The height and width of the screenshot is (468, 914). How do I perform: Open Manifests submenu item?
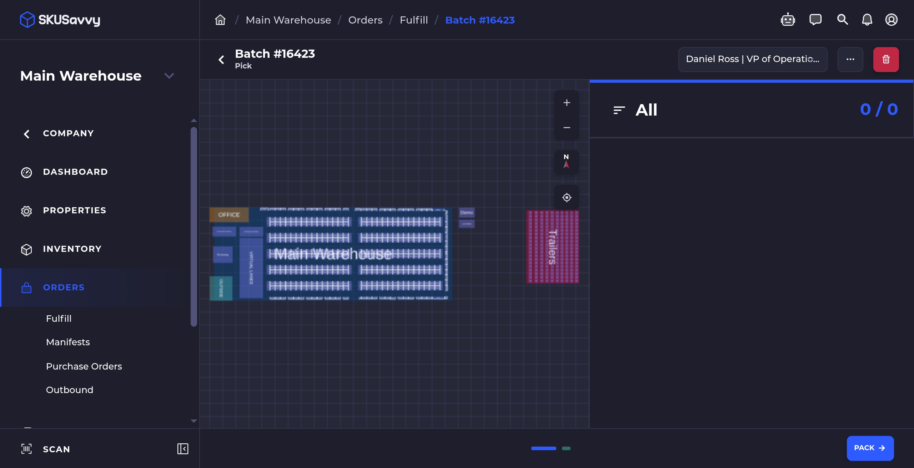[68, 342]
